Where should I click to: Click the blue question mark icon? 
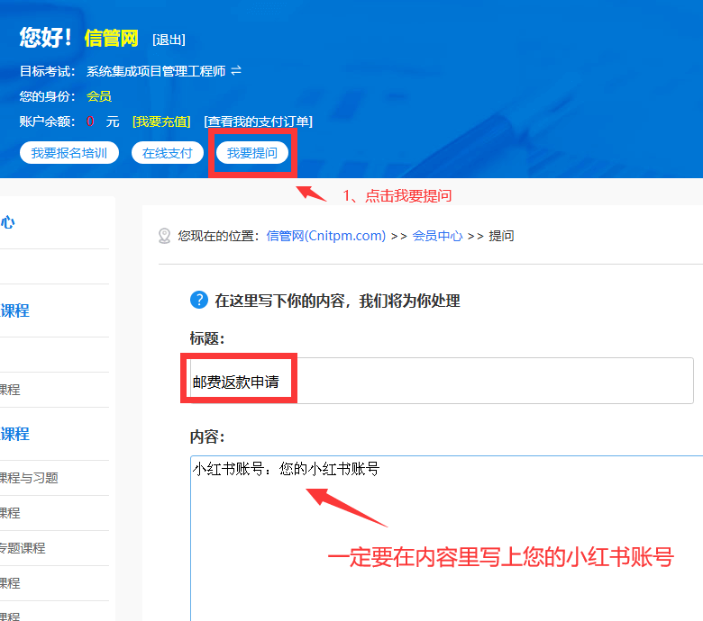198,301
